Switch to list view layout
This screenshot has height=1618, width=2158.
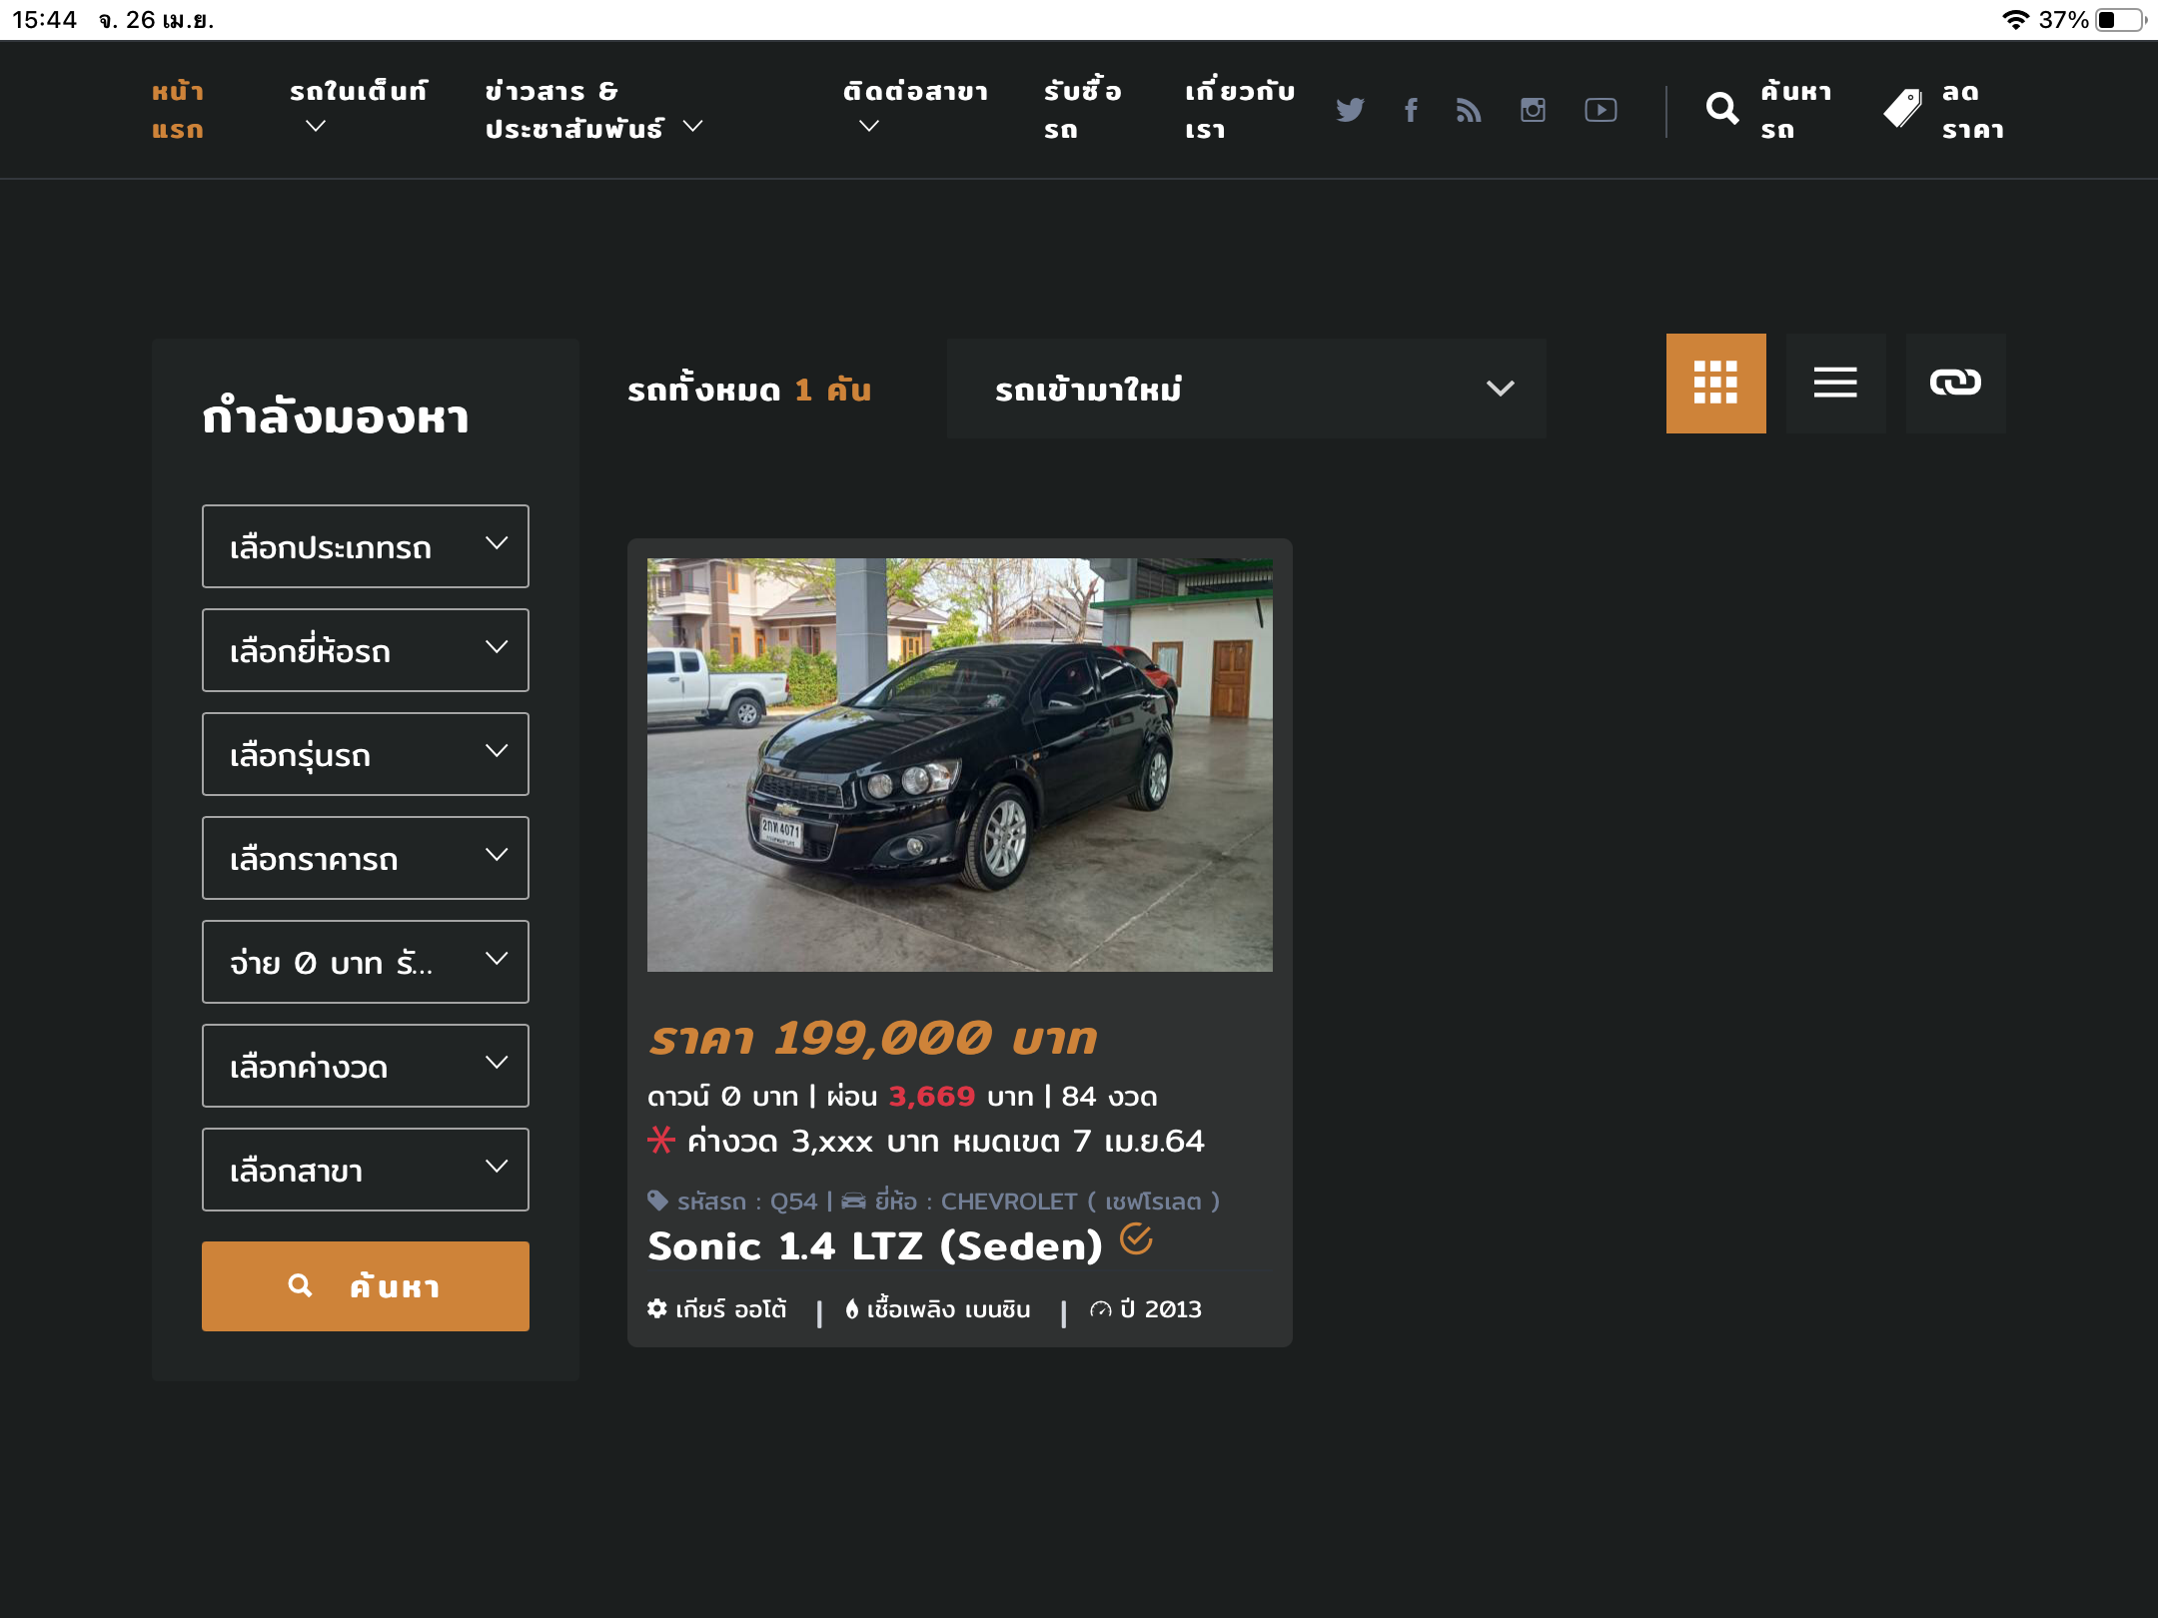(x=1835, y=383)
